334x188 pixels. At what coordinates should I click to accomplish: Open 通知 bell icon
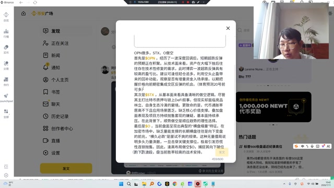coord(45,67)
